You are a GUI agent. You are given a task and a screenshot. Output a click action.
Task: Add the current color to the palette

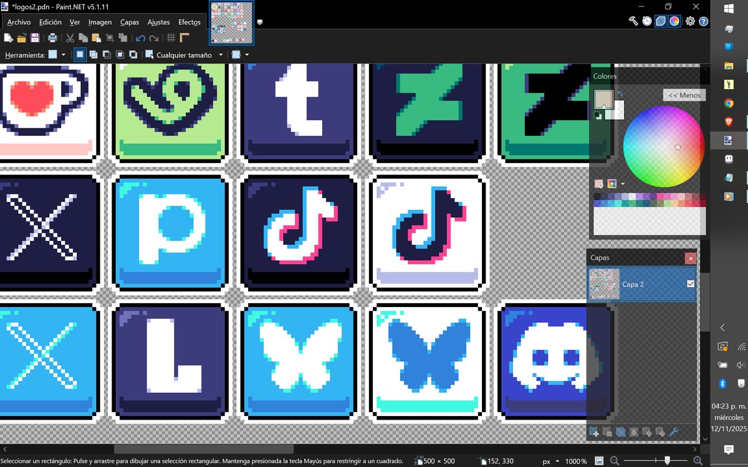[x=598, y=184]
